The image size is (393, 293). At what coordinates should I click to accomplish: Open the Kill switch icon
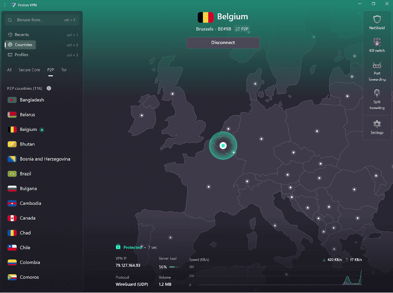(377, 42)
